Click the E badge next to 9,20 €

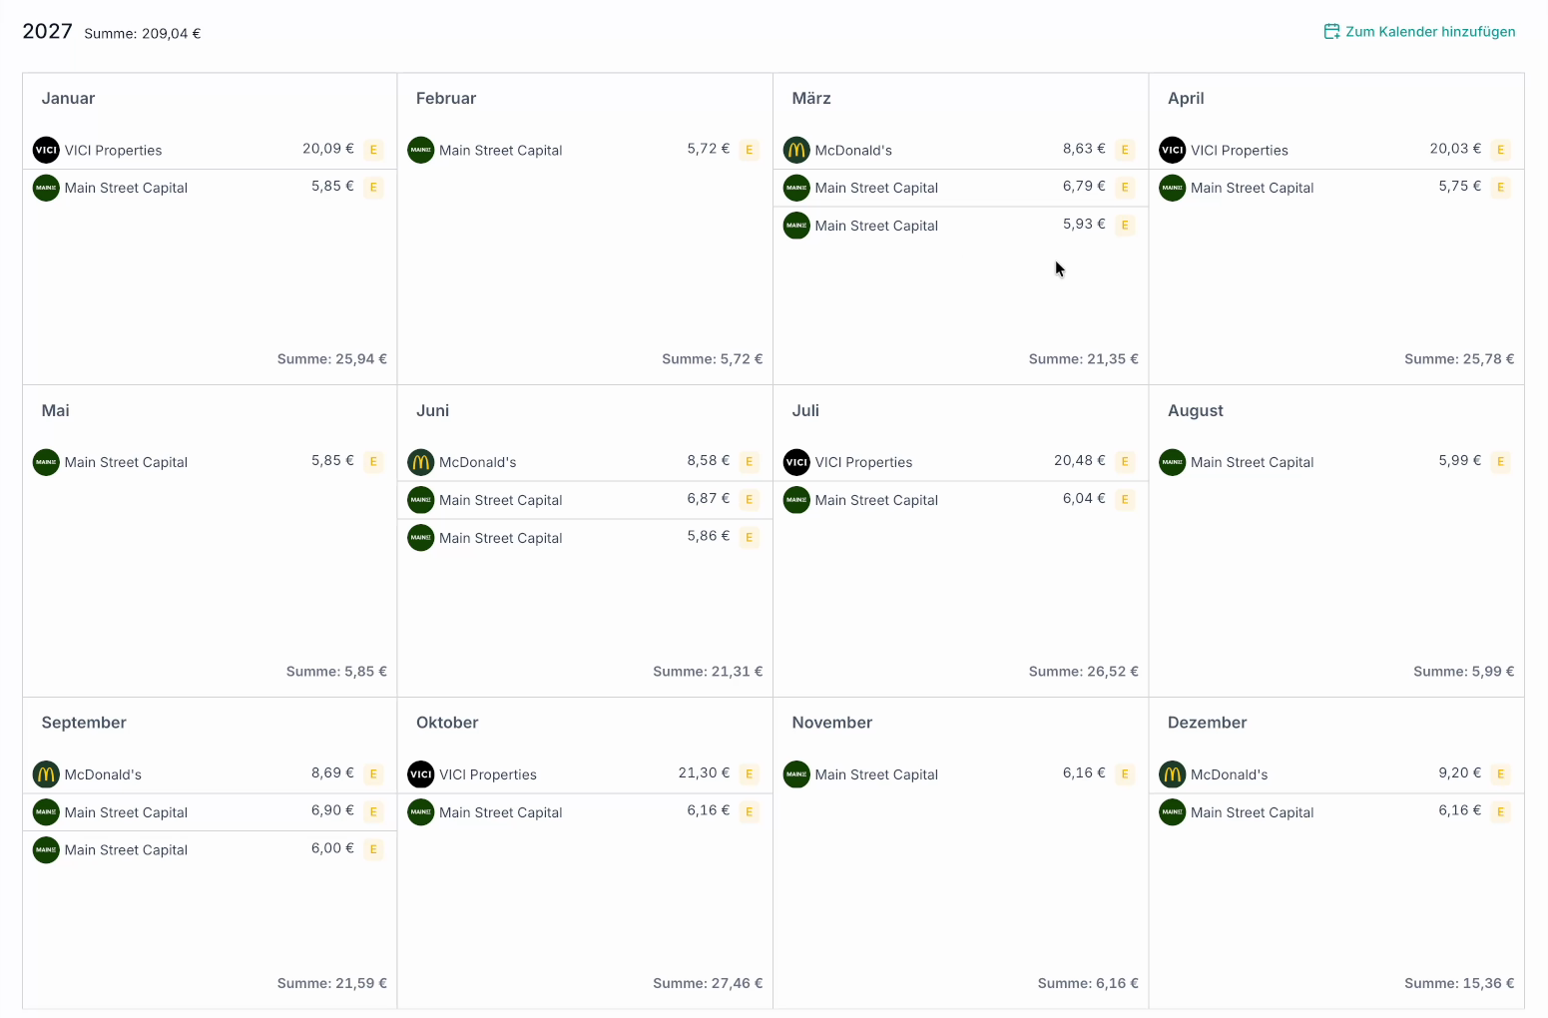click(1500, 774)
